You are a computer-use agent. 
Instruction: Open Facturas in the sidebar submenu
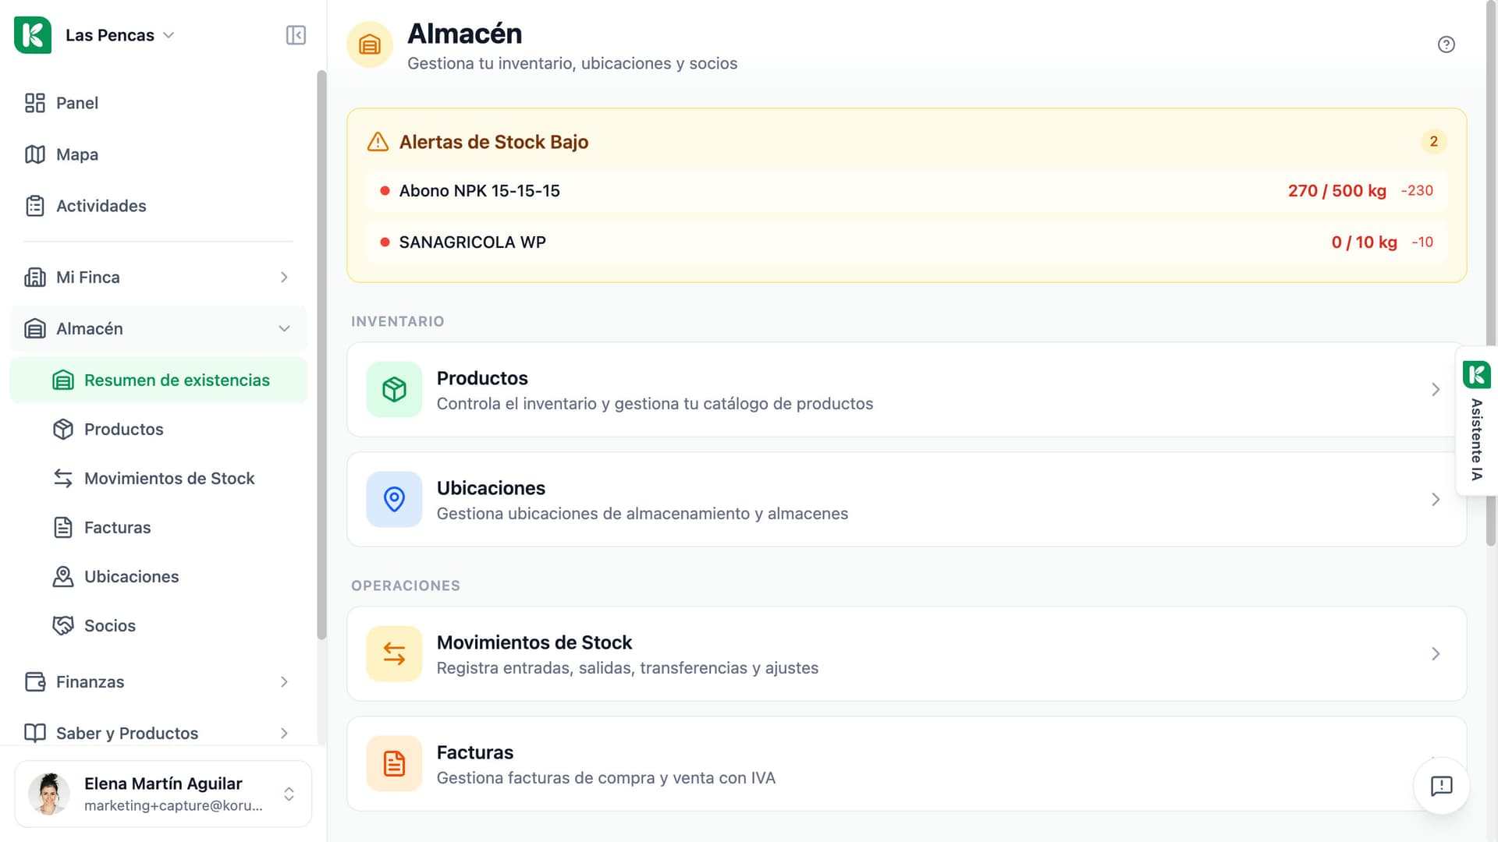[x=158, y=528]
